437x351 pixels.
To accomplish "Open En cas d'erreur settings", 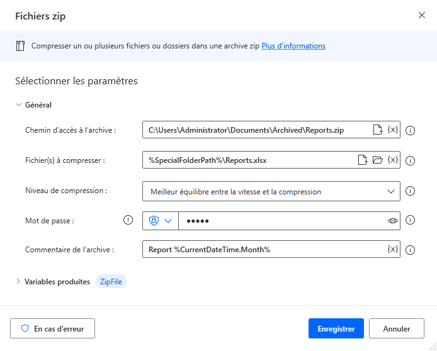I will click(52, 328).
